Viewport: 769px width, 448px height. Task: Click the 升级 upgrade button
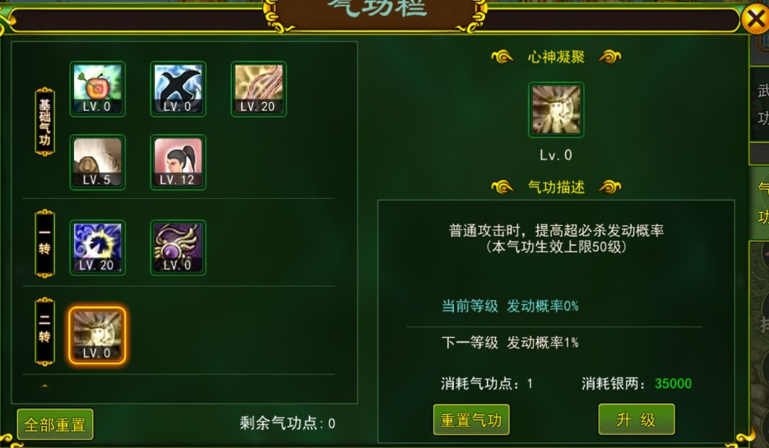tap(636, 419)
